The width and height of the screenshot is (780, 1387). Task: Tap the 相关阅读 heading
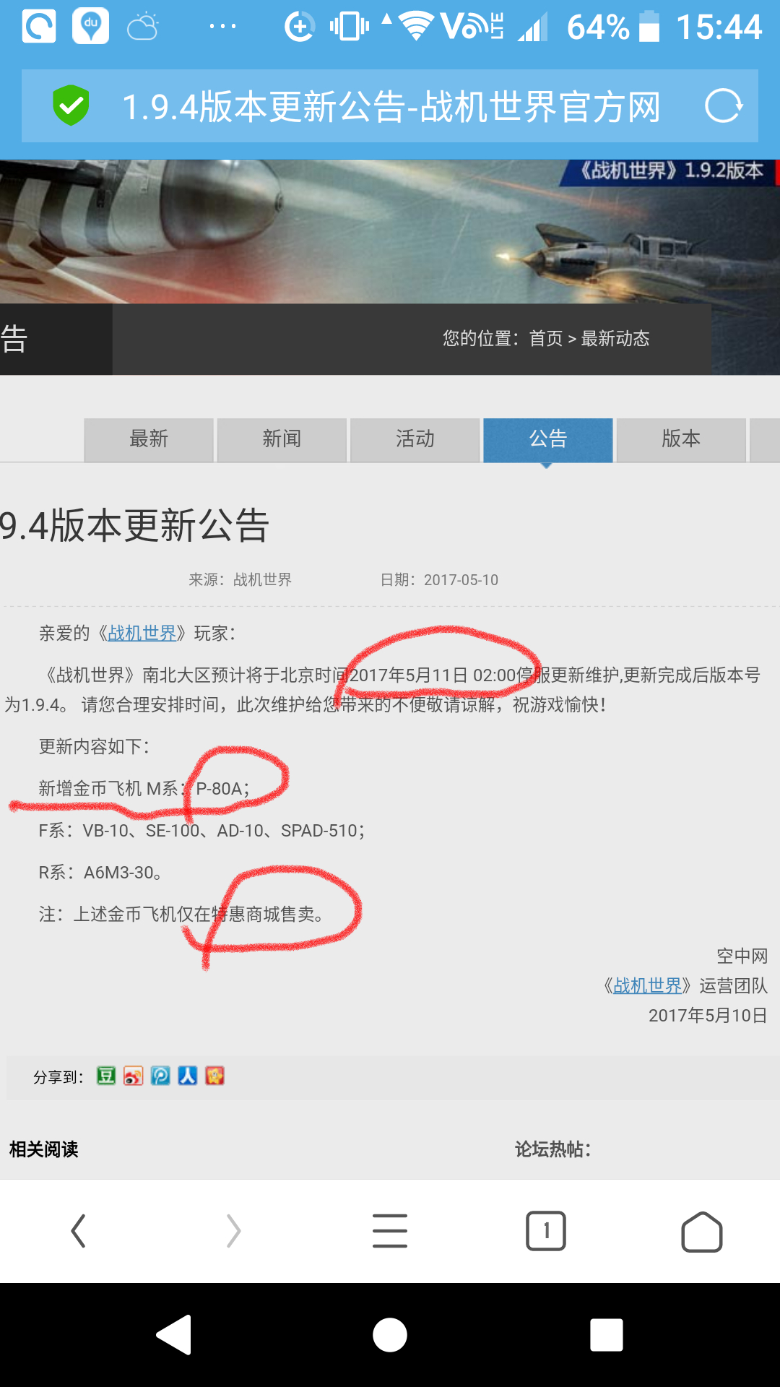pyautogui.click(x=43, y=1149)
